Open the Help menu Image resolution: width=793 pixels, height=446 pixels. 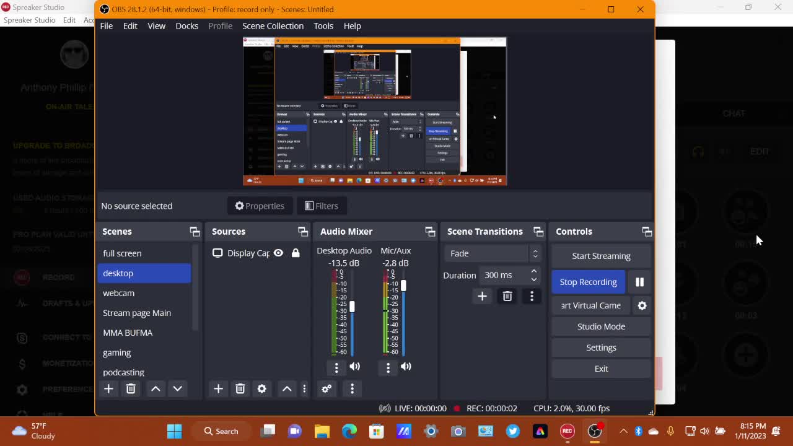pyautogui.click(x=352, y=26)
